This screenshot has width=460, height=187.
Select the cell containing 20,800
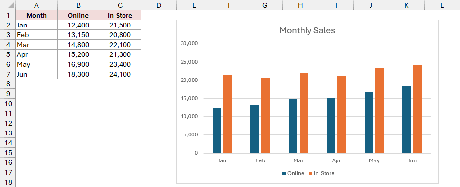click(120, 35)
